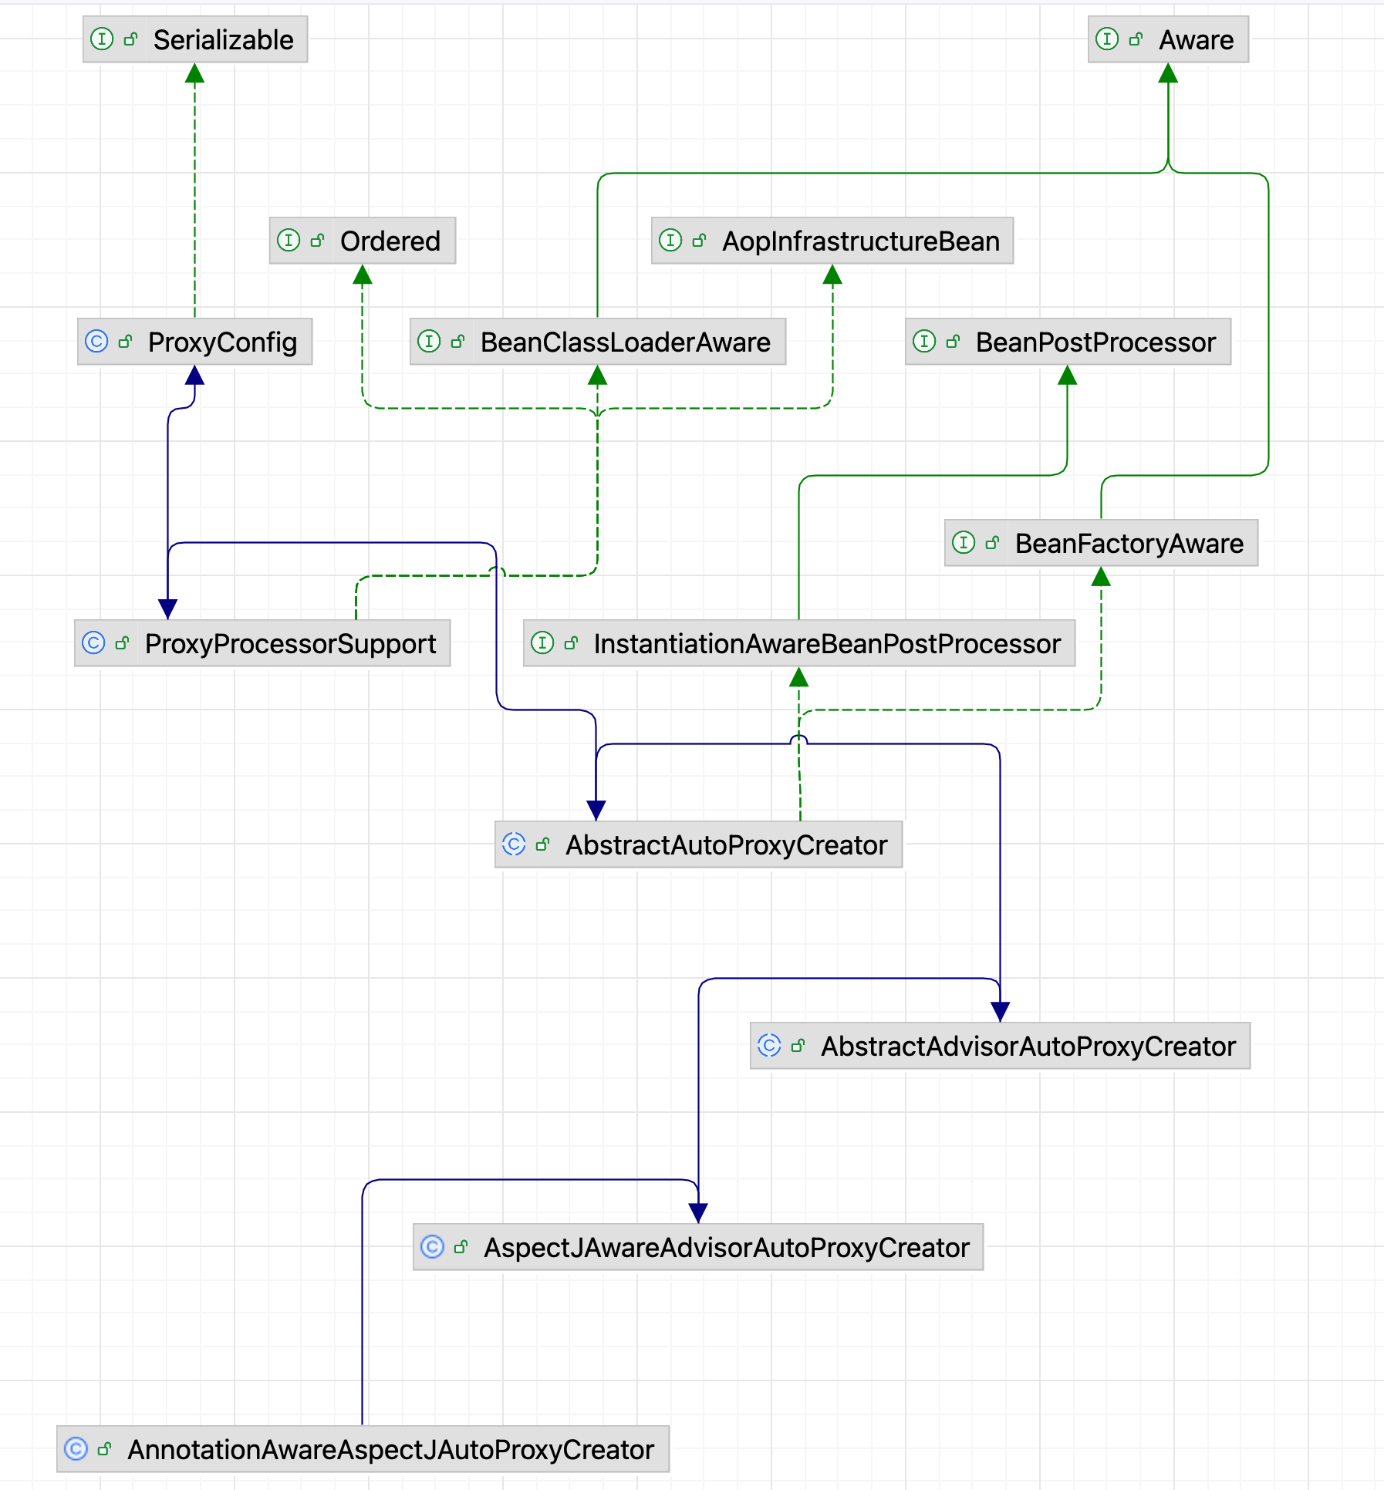This screenshot has height=1490, width=1384.
Task: Click the class icon on AnnotationAwareAspectJAutoProxyCreator
Action: click(76, 1448)
